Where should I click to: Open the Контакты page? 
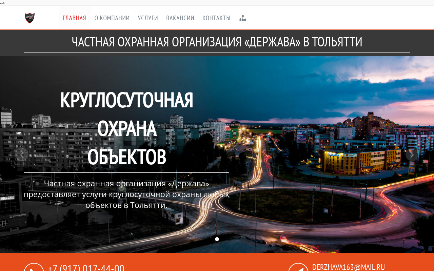coord(216,18)
